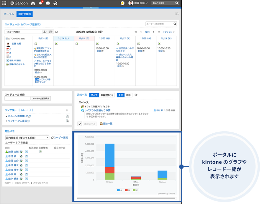Toggle legend series A in chart

(x=120, y=190)
